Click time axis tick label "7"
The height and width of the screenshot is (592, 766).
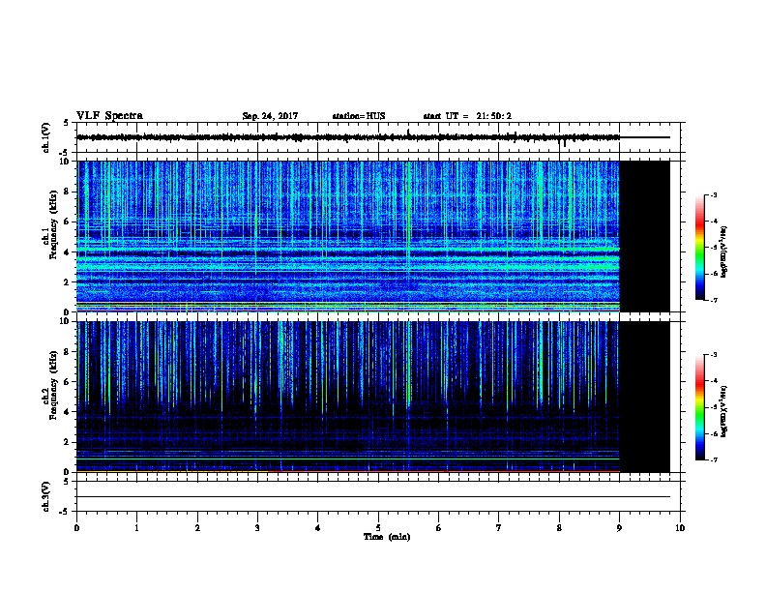tap(499, 527)
